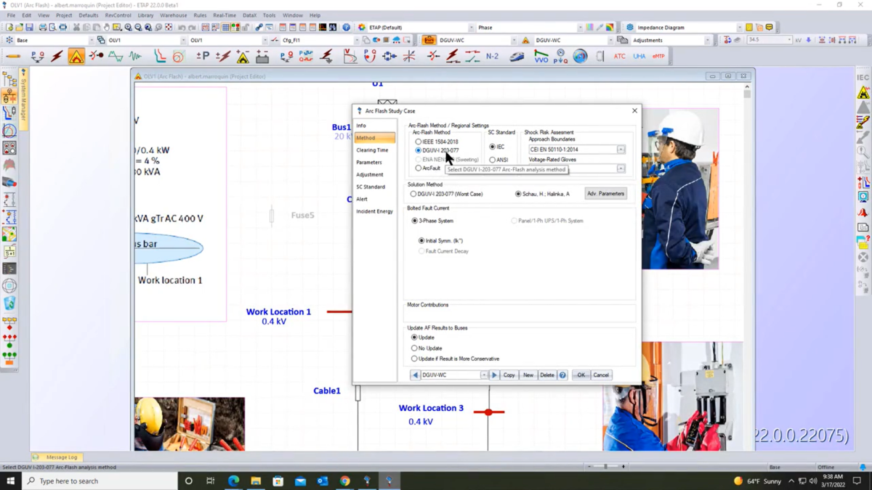Open the ATC module icon

(619, 56)
